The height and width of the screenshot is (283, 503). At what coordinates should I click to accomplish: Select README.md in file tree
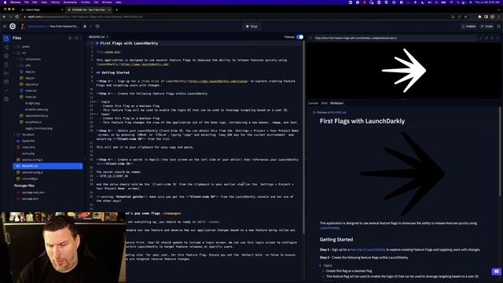coord(47,166)
